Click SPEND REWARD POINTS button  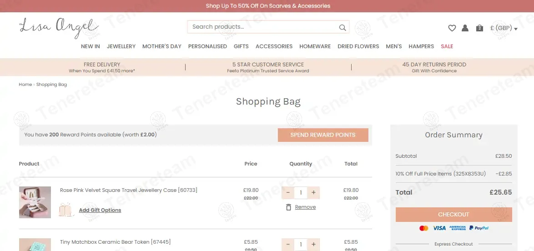(x=323, y=135)
